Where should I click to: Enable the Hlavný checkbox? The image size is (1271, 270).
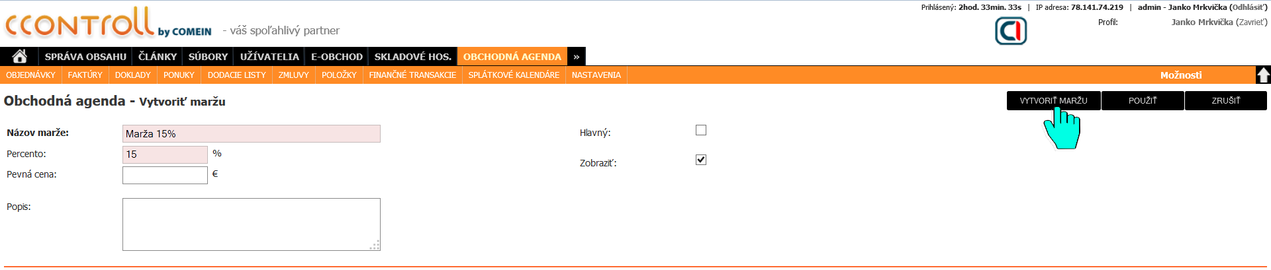tap(701, 131)
